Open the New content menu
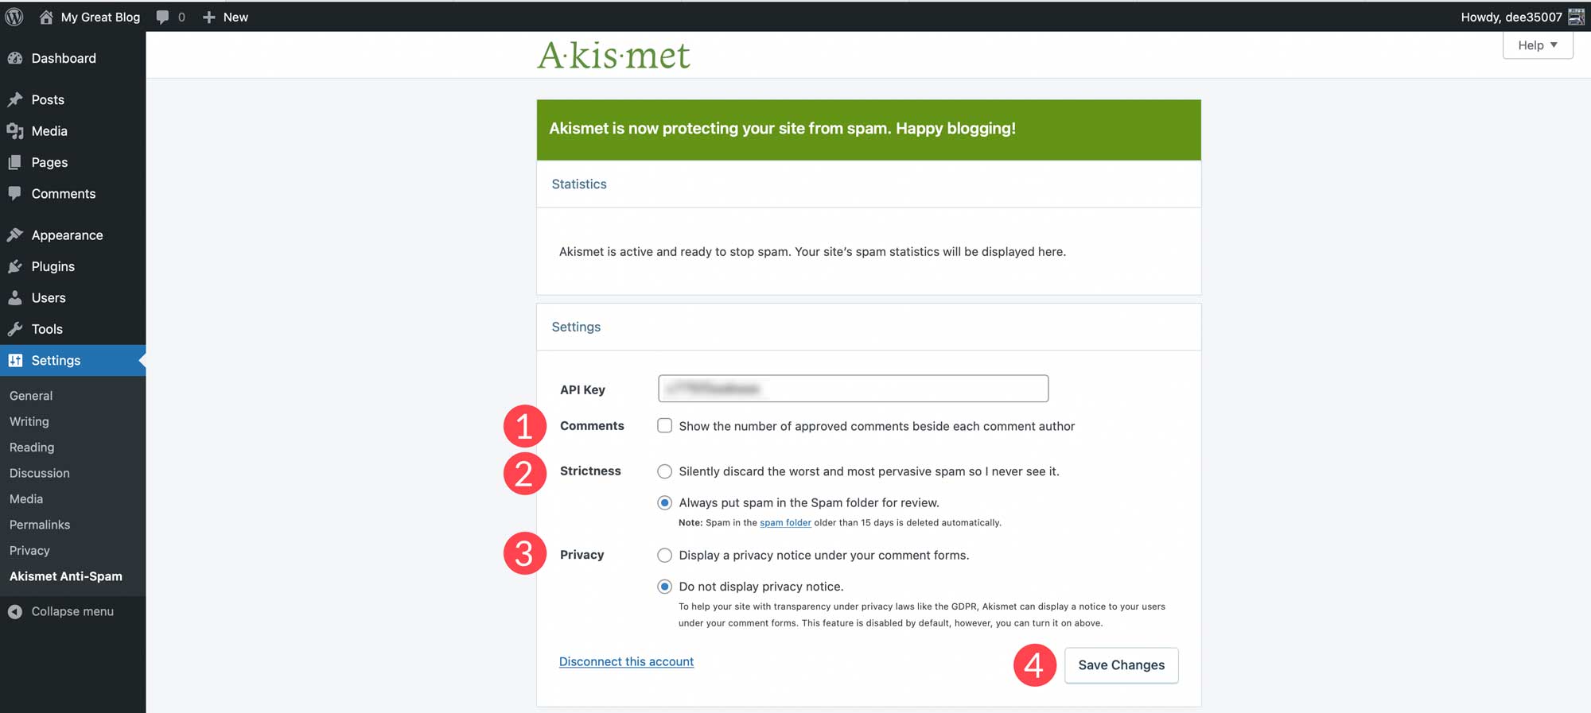Screen dimensions: 1591x713 (225, 16)
